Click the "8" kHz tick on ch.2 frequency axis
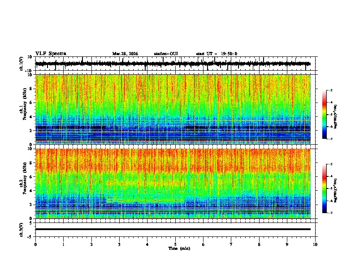 31,163
